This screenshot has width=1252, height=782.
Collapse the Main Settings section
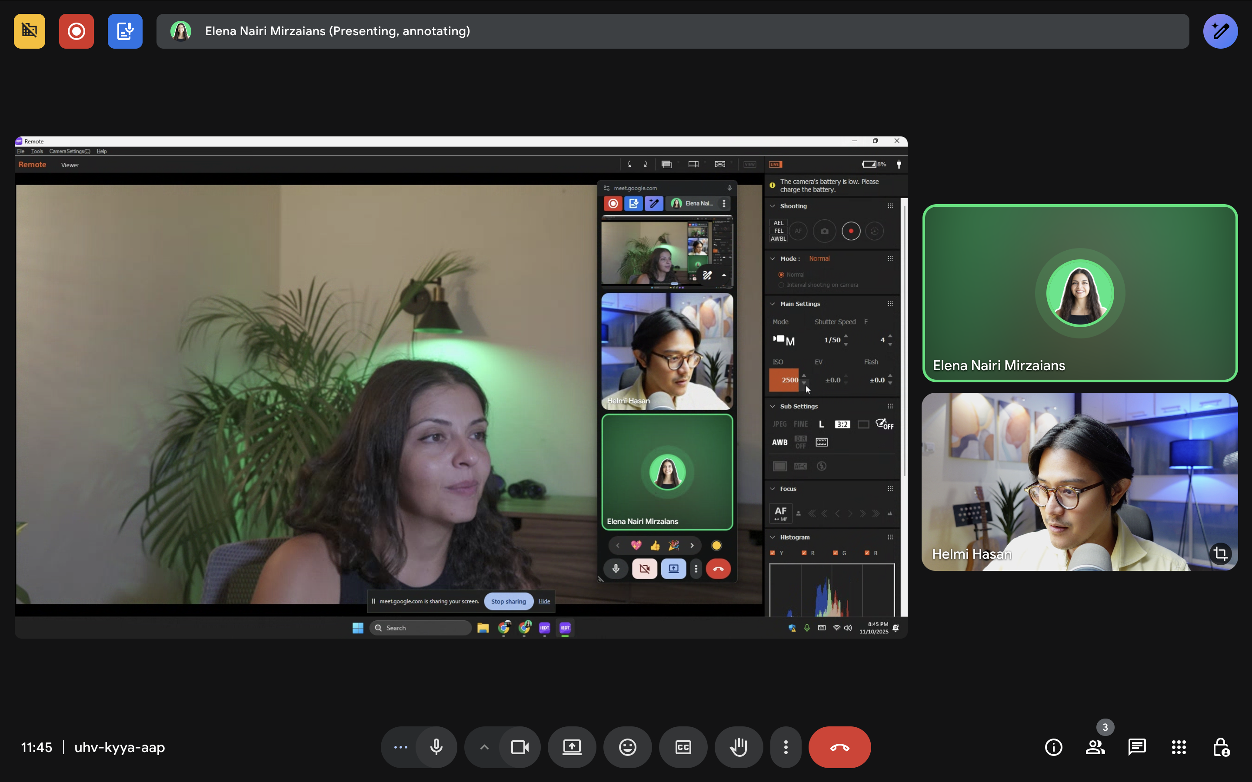pos(773,304)
